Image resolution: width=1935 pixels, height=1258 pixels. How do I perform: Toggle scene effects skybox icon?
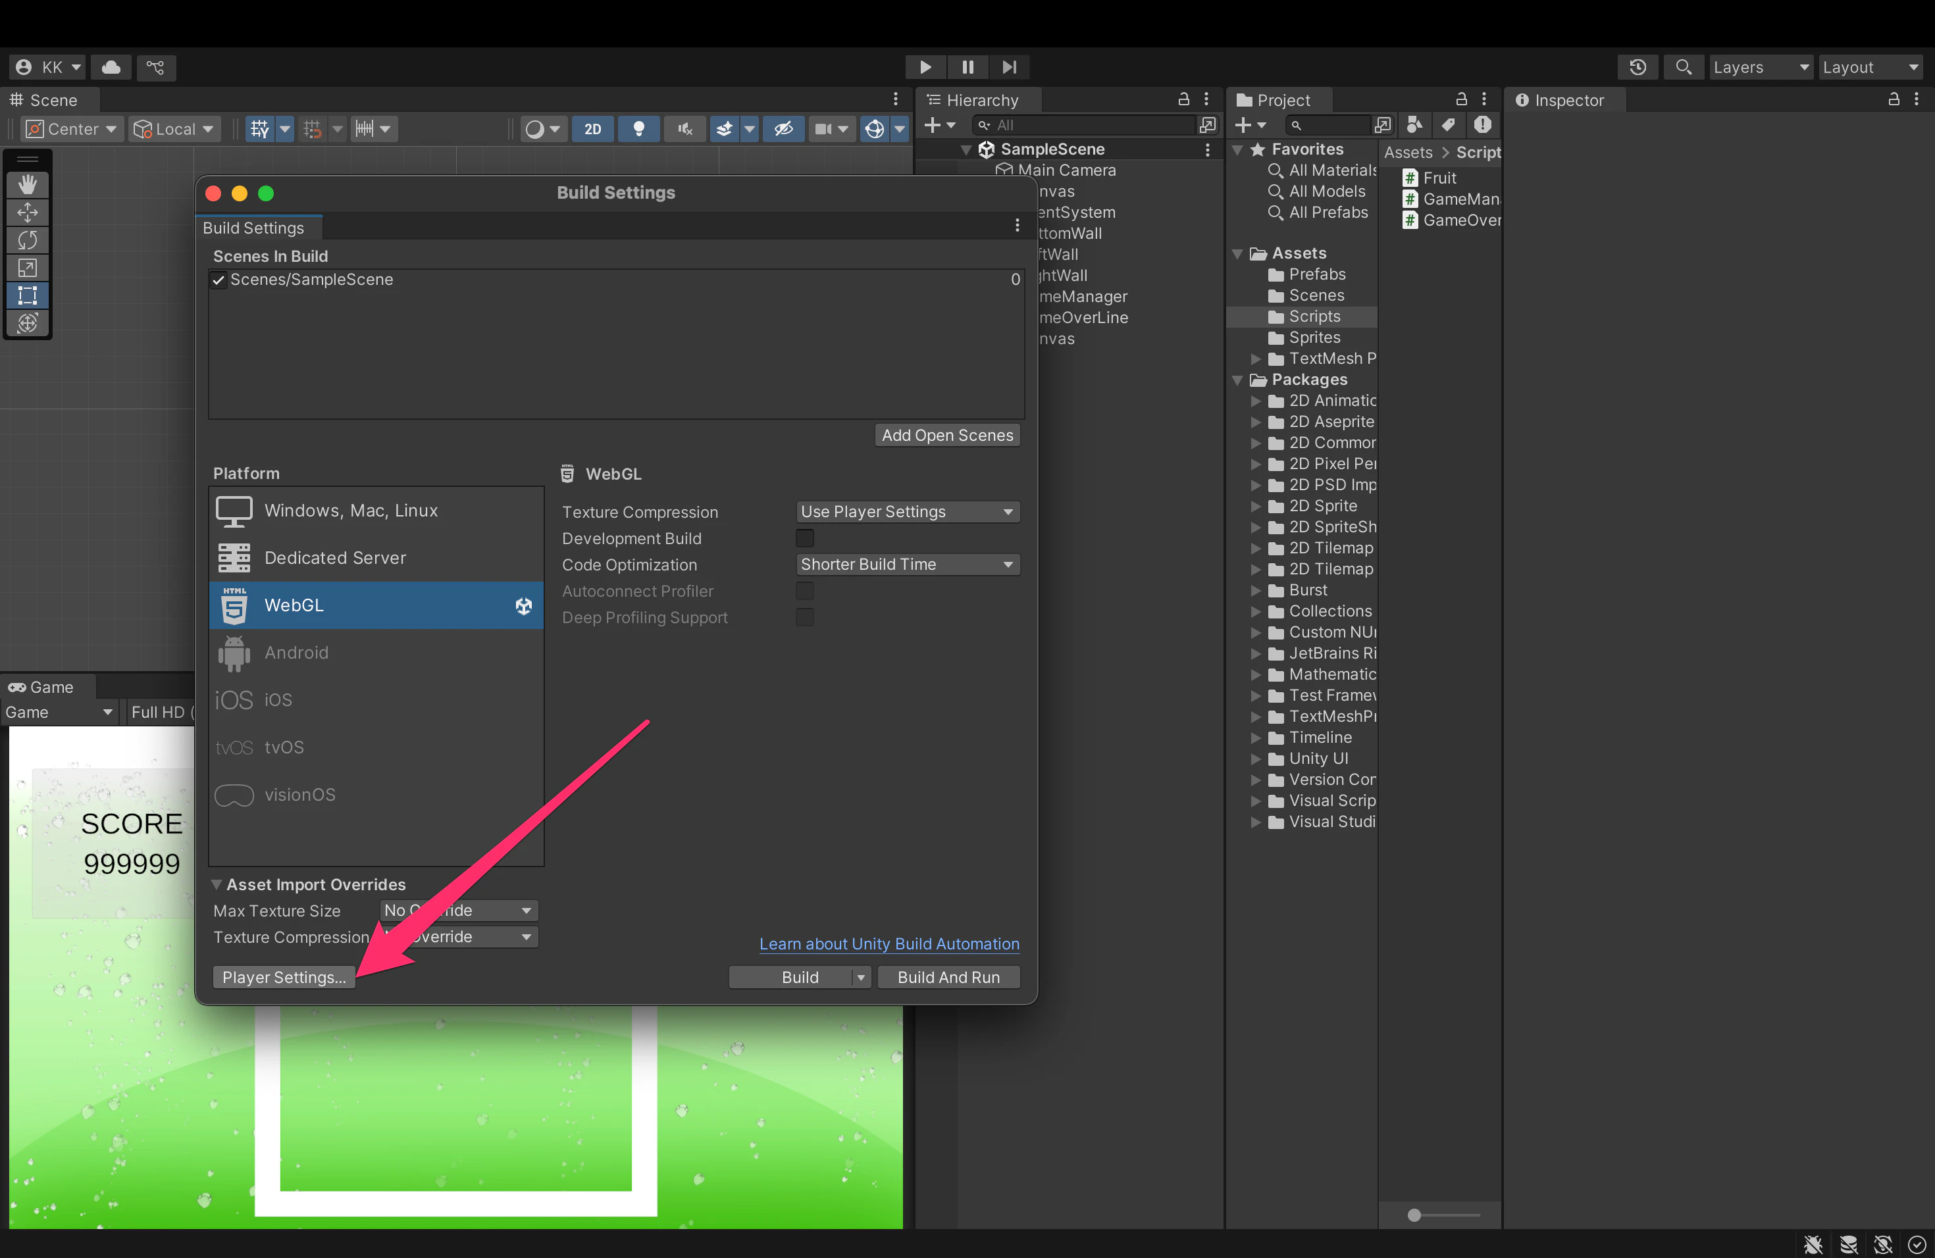(x=725, y=128)
